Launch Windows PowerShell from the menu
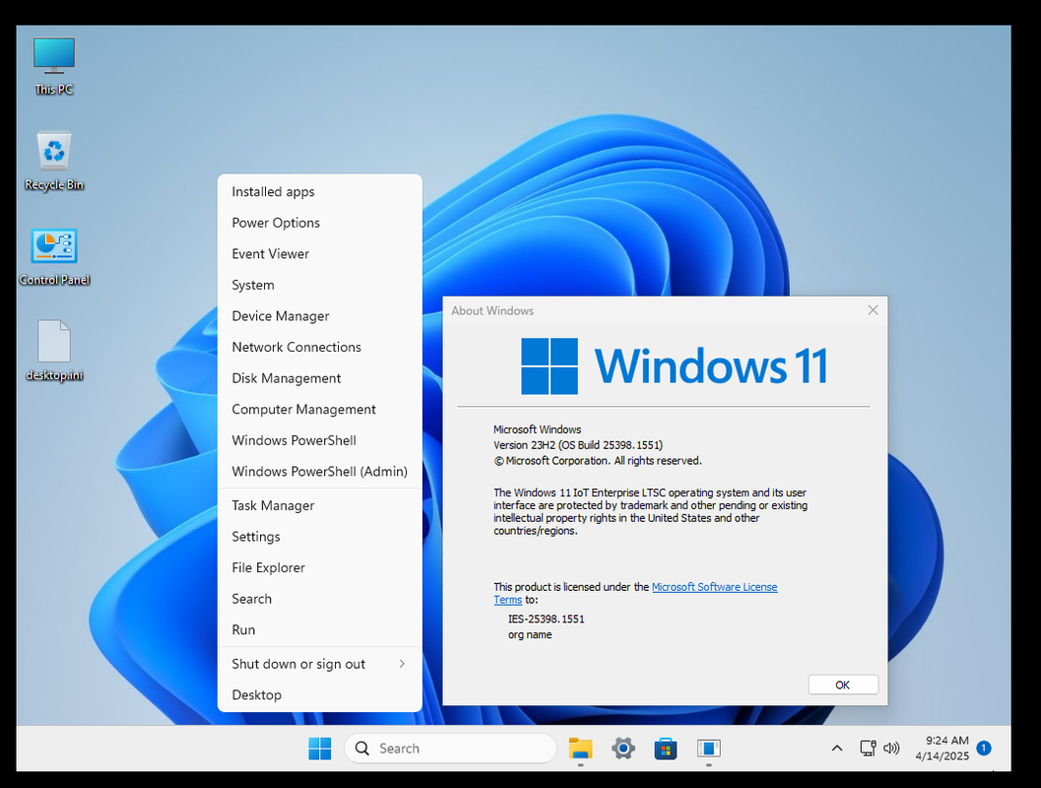 [320, 441]
